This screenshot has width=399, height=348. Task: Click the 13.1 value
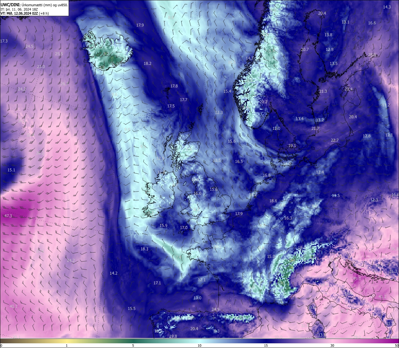345,22
